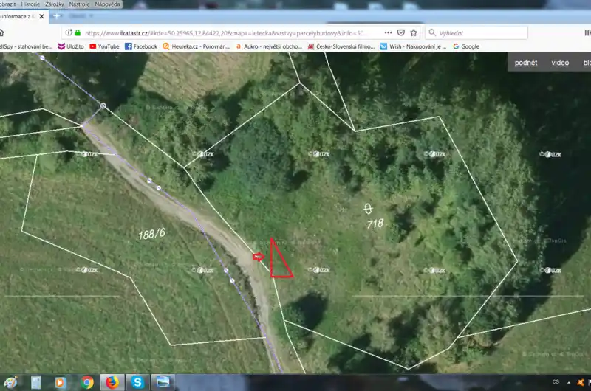
Task: Select parcel 188/6 label on map
Action: (x=152, y=234)
